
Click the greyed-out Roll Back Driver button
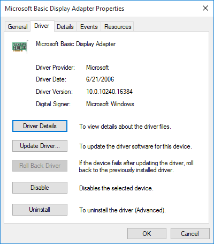tap(40, 166)
